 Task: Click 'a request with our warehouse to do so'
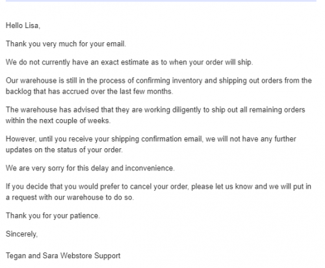[70, 198]
